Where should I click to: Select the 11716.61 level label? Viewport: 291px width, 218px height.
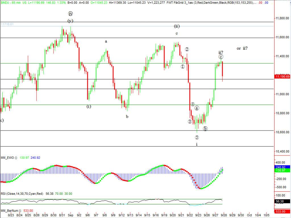[7, 24]
